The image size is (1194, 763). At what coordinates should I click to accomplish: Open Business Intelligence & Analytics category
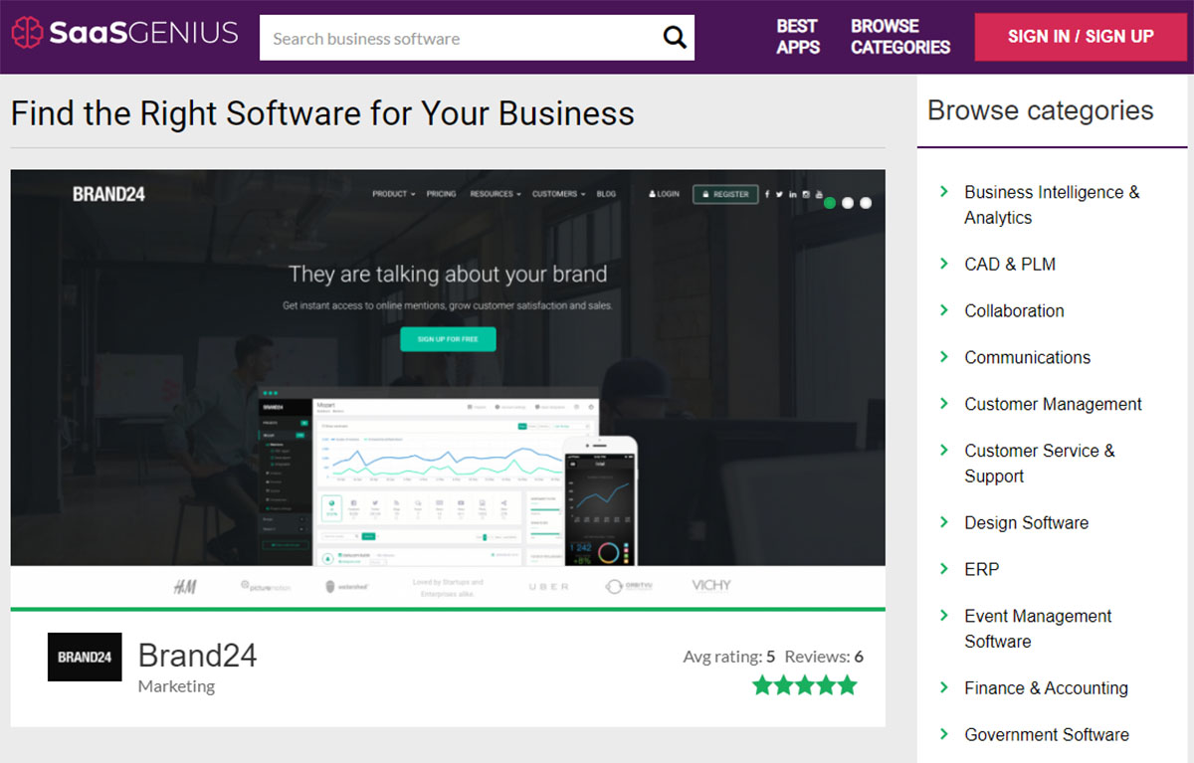(x=1052, y=205)
